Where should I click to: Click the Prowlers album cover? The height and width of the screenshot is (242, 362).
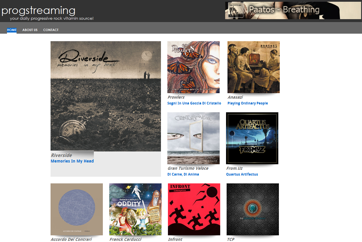coord(193,67)
